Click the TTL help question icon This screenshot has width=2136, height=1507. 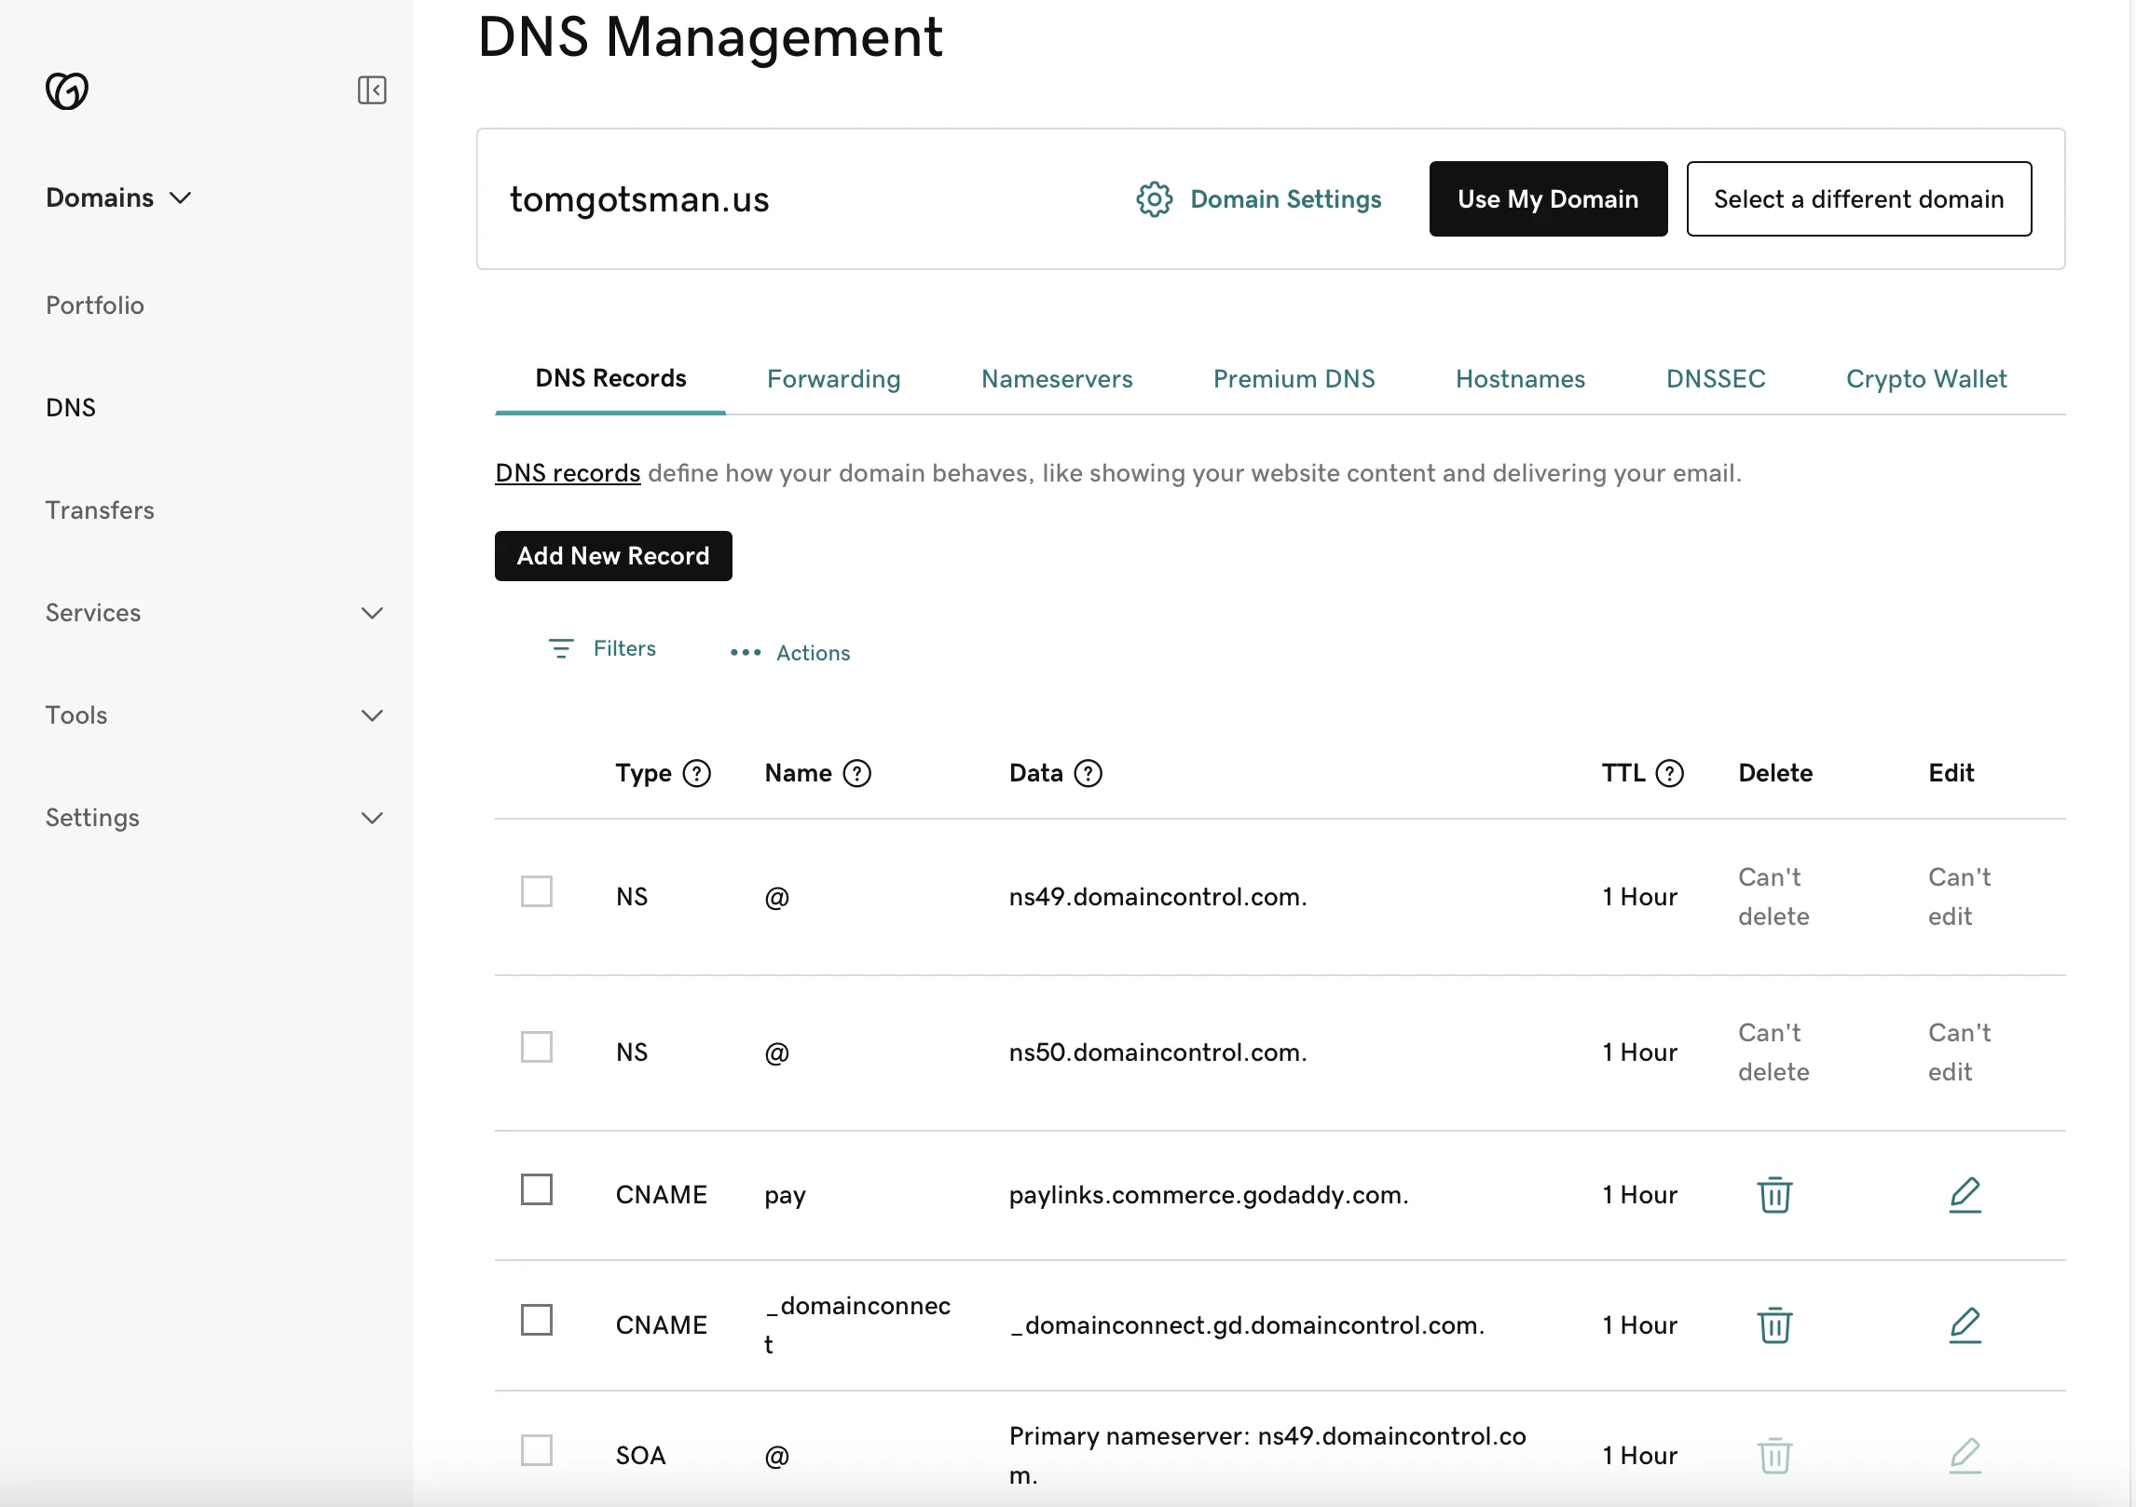1670,773
